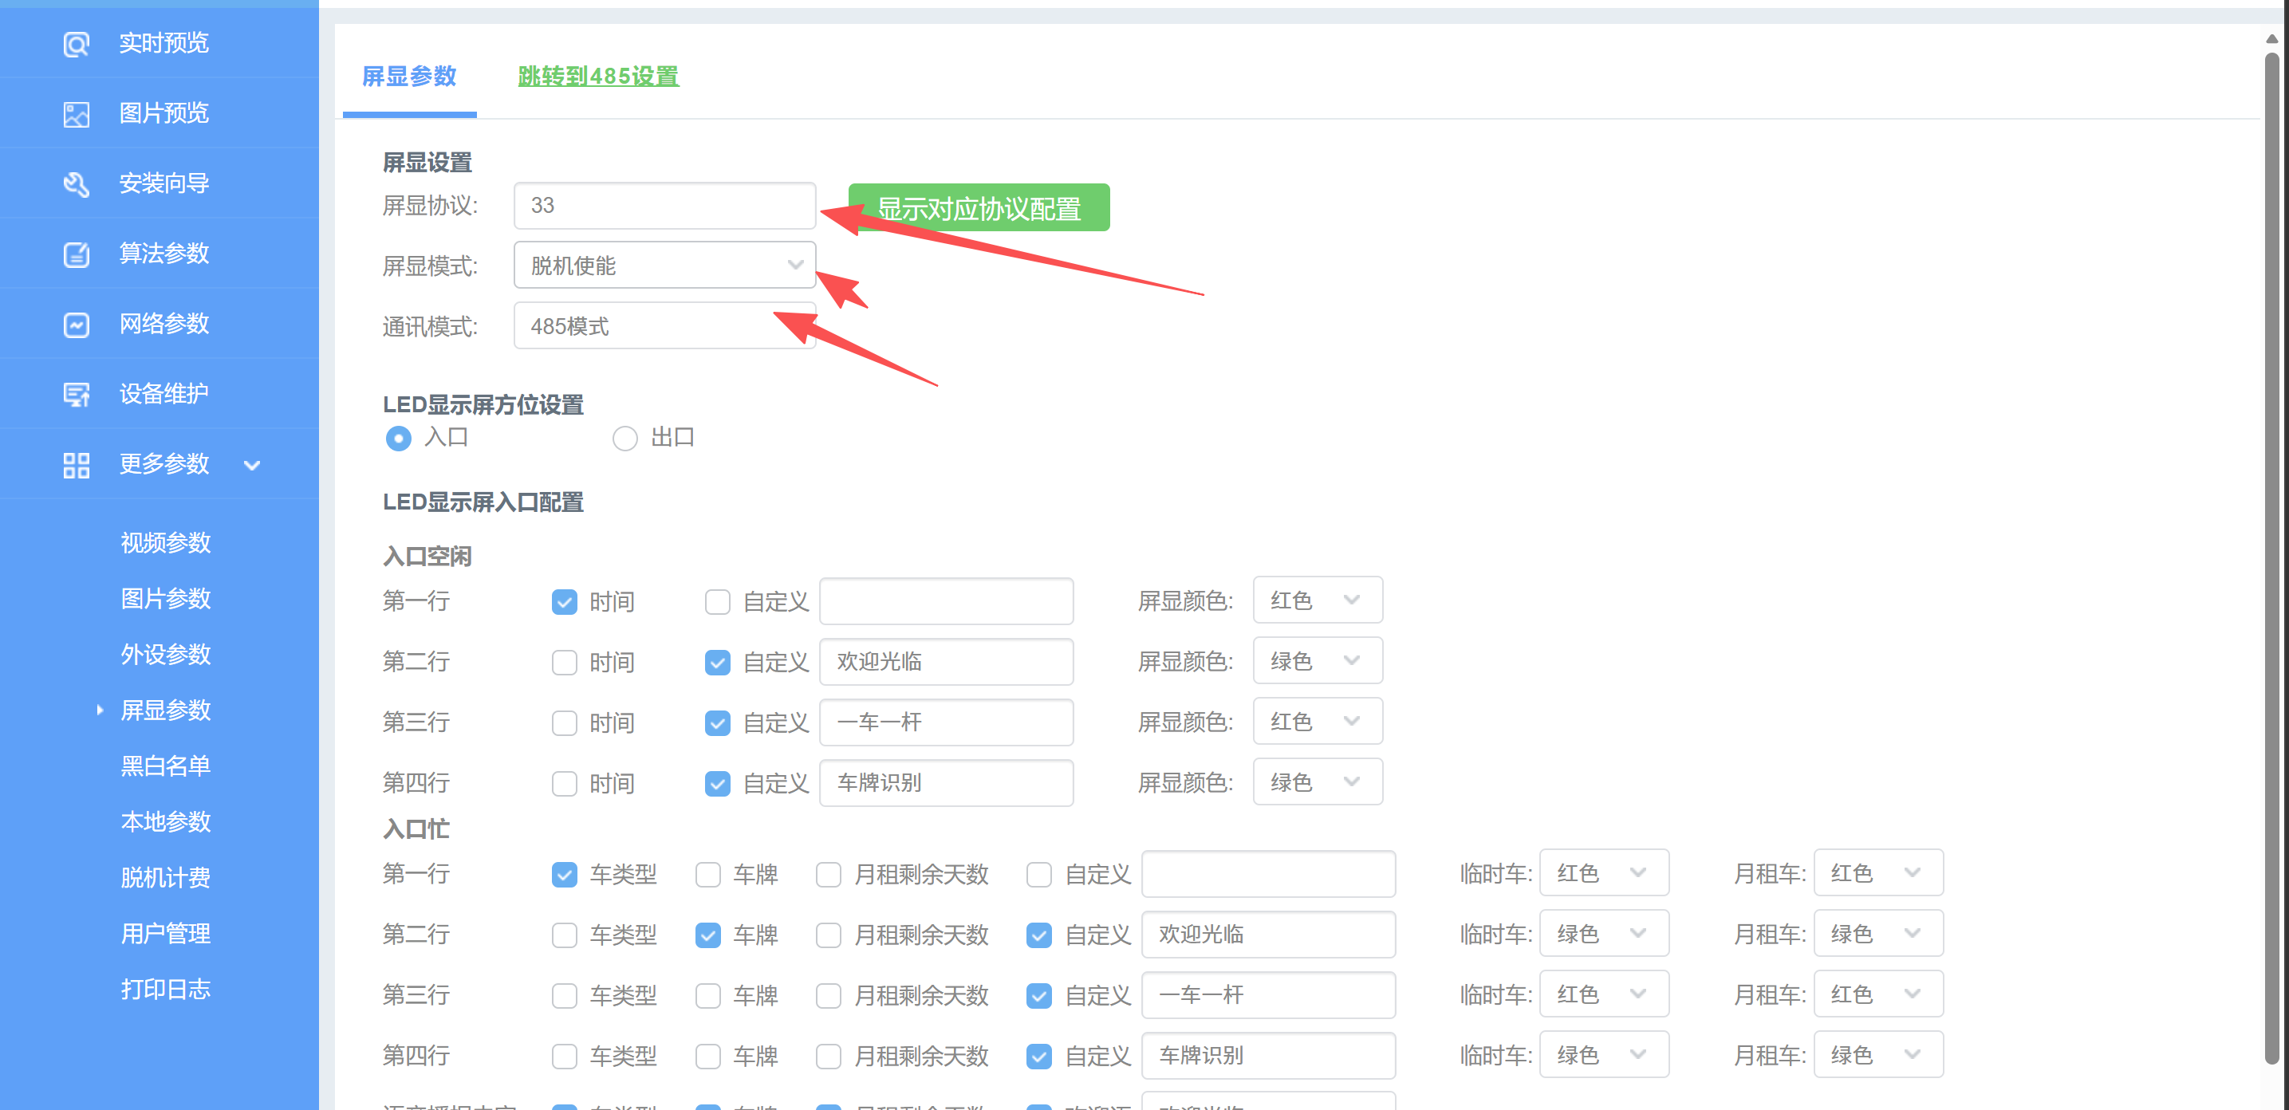2289x1110 pixels.
Task: Uncheck 车牌 in 入口忙 第二行
Action: 708,935
